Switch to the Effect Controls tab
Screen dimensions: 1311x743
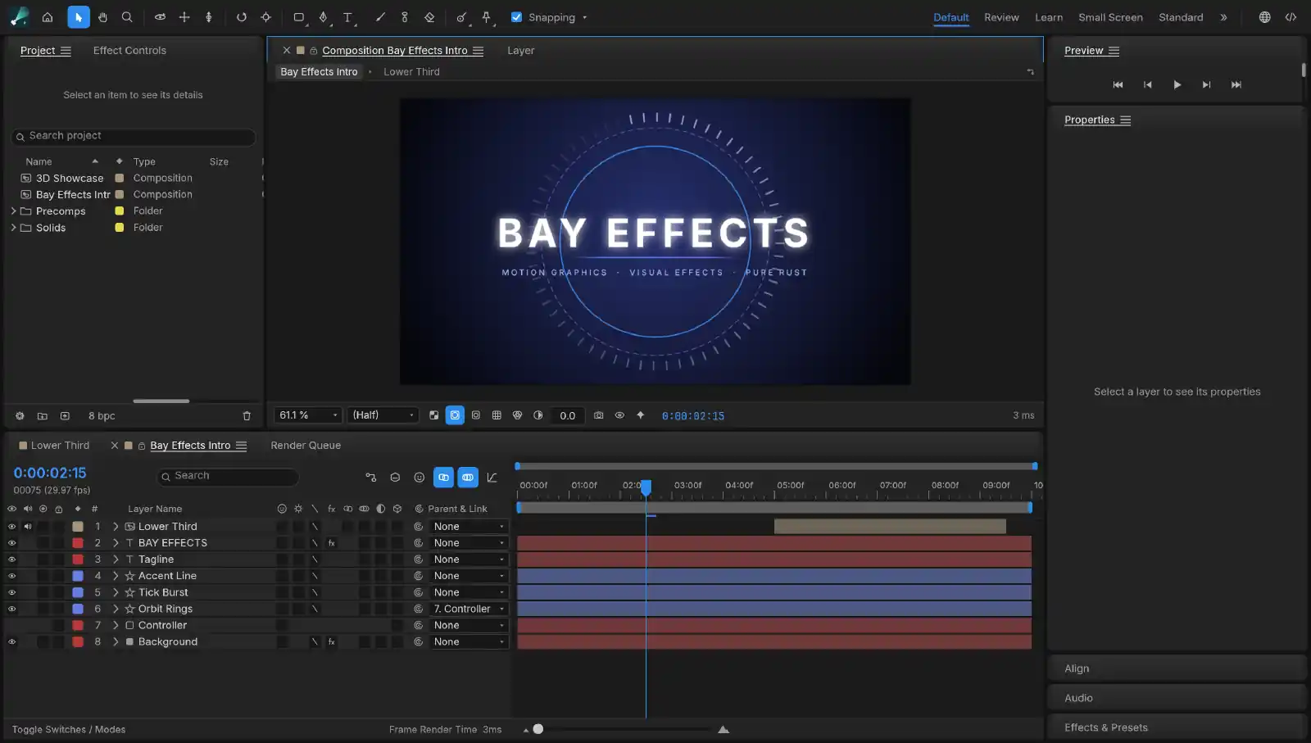pos(129,51)
